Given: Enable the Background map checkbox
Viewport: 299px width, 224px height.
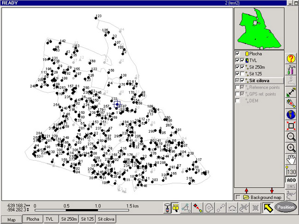Looking at the screenshot, I should 238,197.
